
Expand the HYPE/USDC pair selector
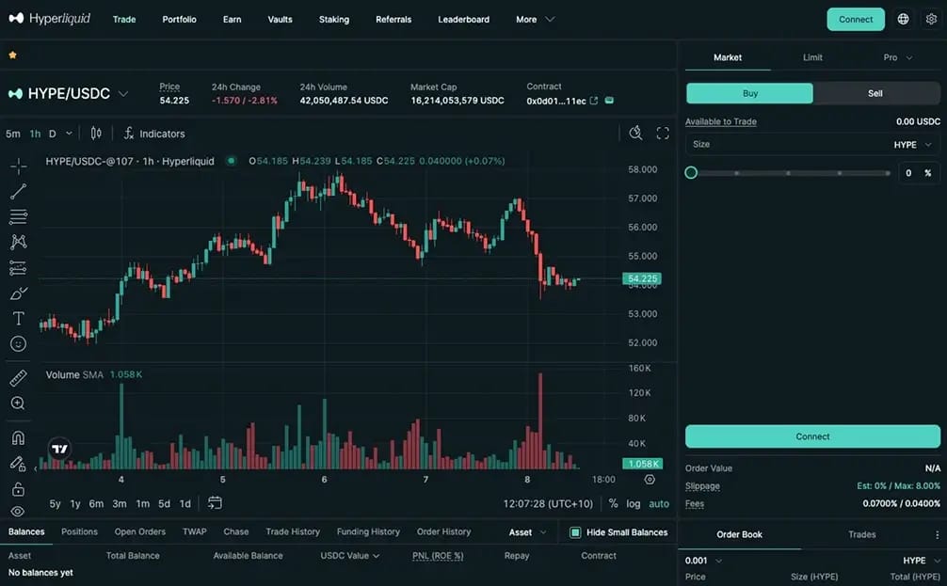(123, 93)
